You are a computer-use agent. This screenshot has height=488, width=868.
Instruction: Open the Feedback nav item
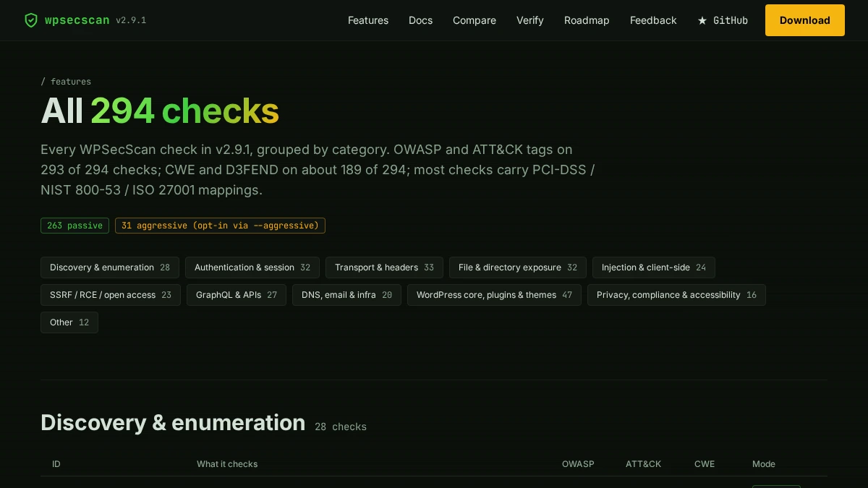tap(653, 20)
